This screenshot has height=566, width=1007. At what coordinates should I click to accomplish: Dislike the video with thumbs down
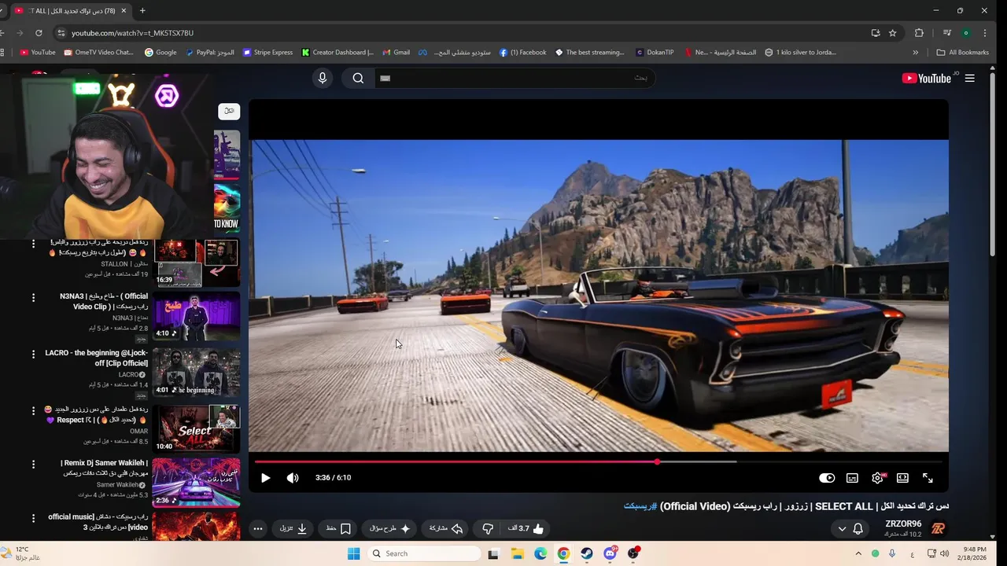487,529
